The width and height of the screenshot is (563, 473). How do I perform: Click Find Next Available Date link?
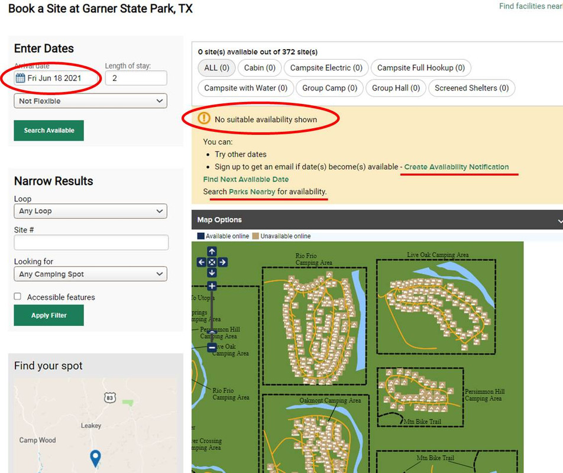click(245, 179)
